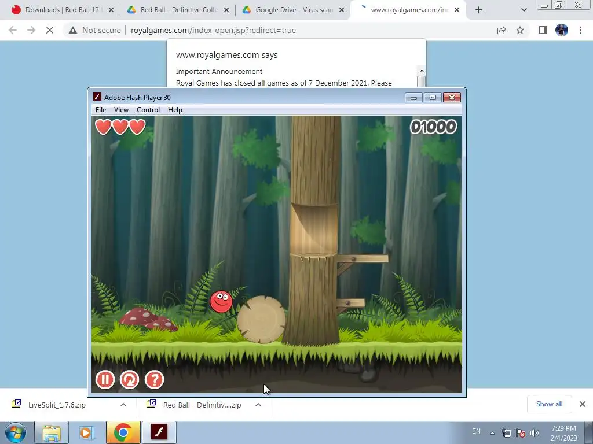Open a new Chrome tab
The width and height of the screenshot is (593, 444).
point(479,10)
